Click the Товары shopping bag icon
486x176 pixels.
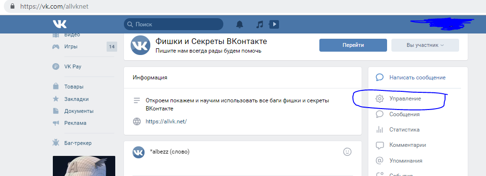click(x=56, y=86)
